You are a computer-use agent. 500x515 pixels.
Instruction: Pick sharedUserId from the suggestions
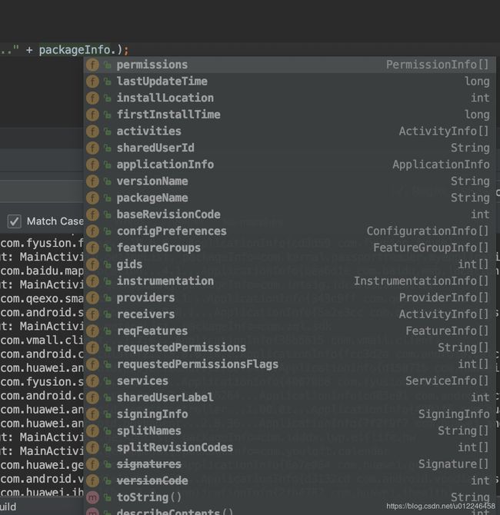(x=289, y=148)
